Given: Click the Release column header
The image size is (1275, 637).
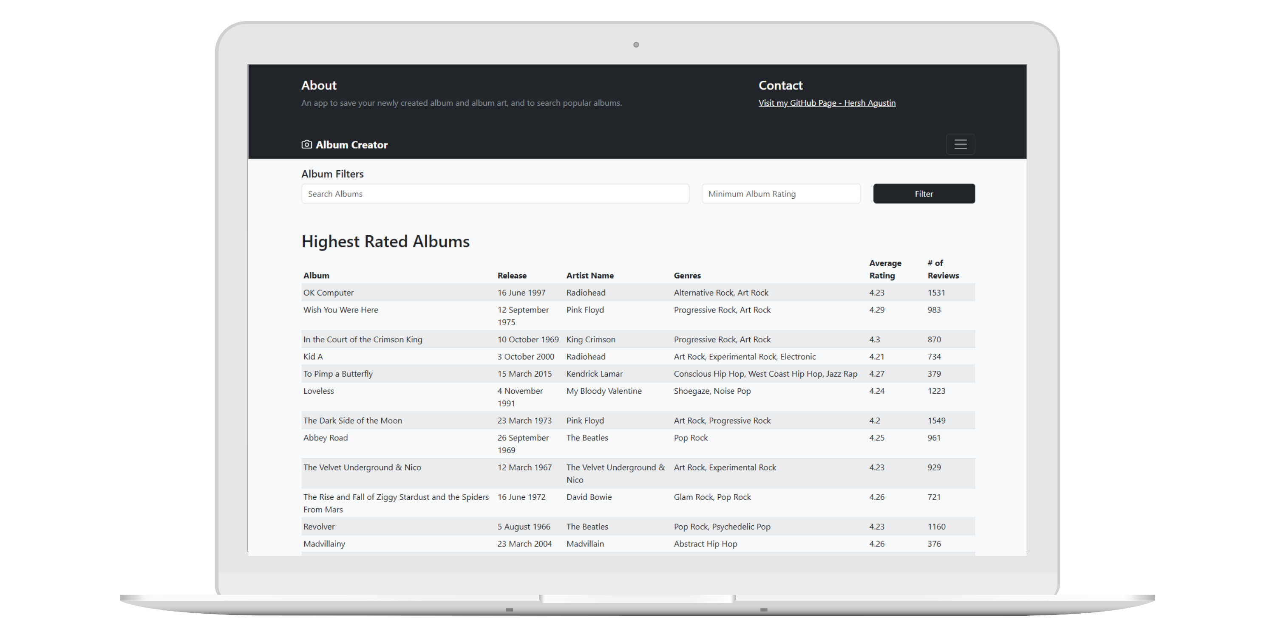Looking at the screenshot, I should 512,276.
